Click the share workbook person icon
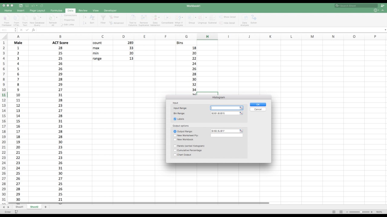 coord(383,6)
